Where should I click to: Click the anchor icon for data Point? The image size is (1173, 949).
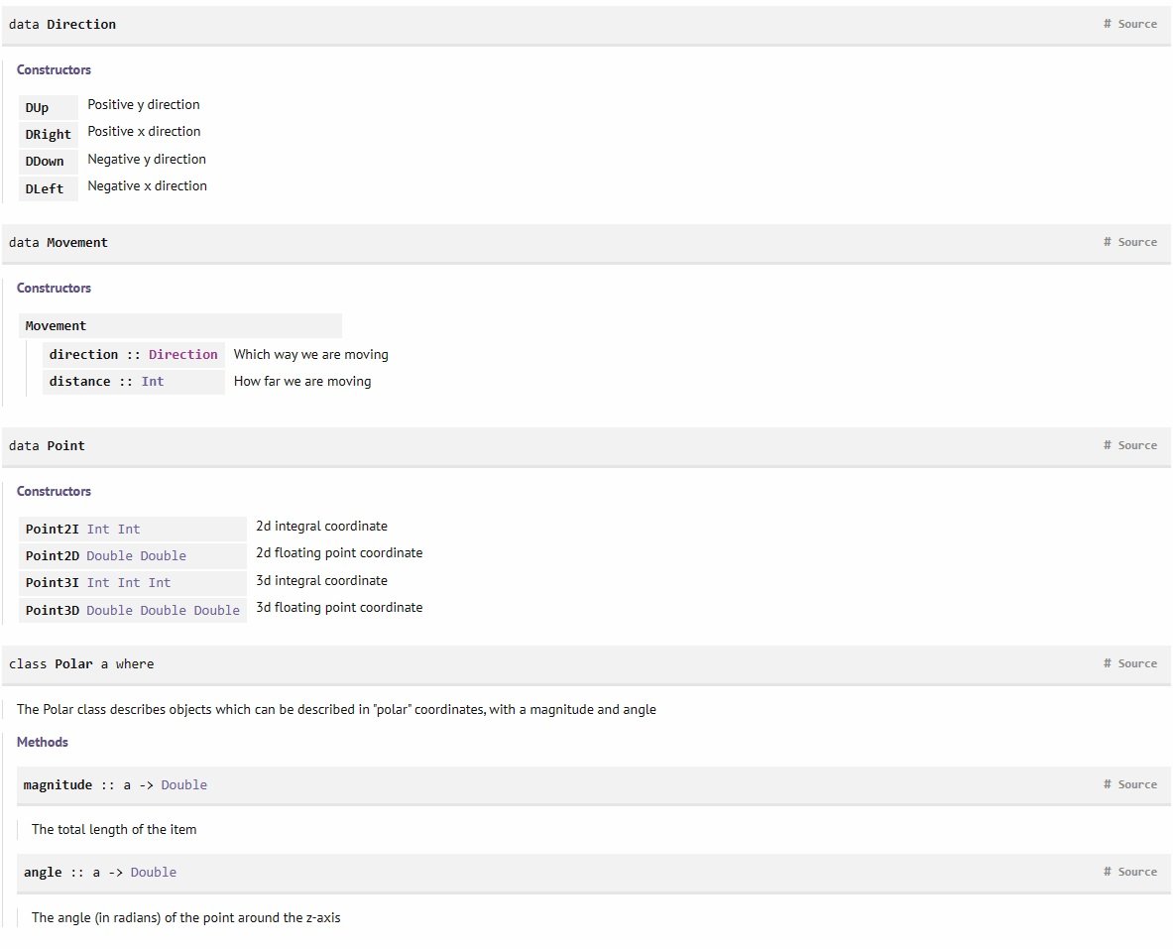tap(1106, 445)
